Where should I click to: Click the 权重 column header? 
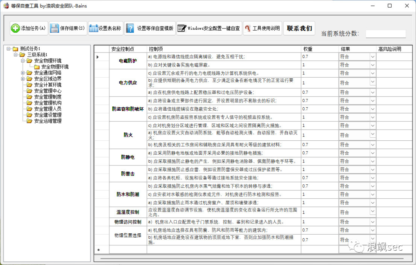pos(320,49)
